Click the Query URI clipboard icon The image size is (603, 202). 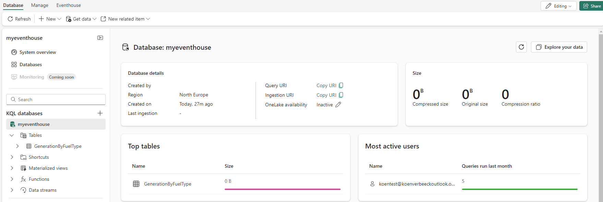[341, 85]
